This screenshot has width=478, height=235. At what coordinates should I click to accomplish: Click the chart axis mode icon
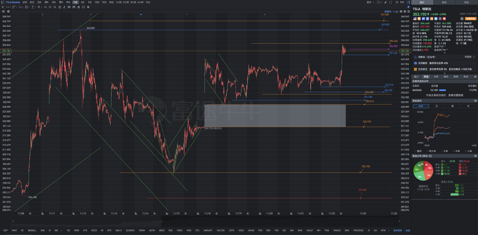click(397, 11)
